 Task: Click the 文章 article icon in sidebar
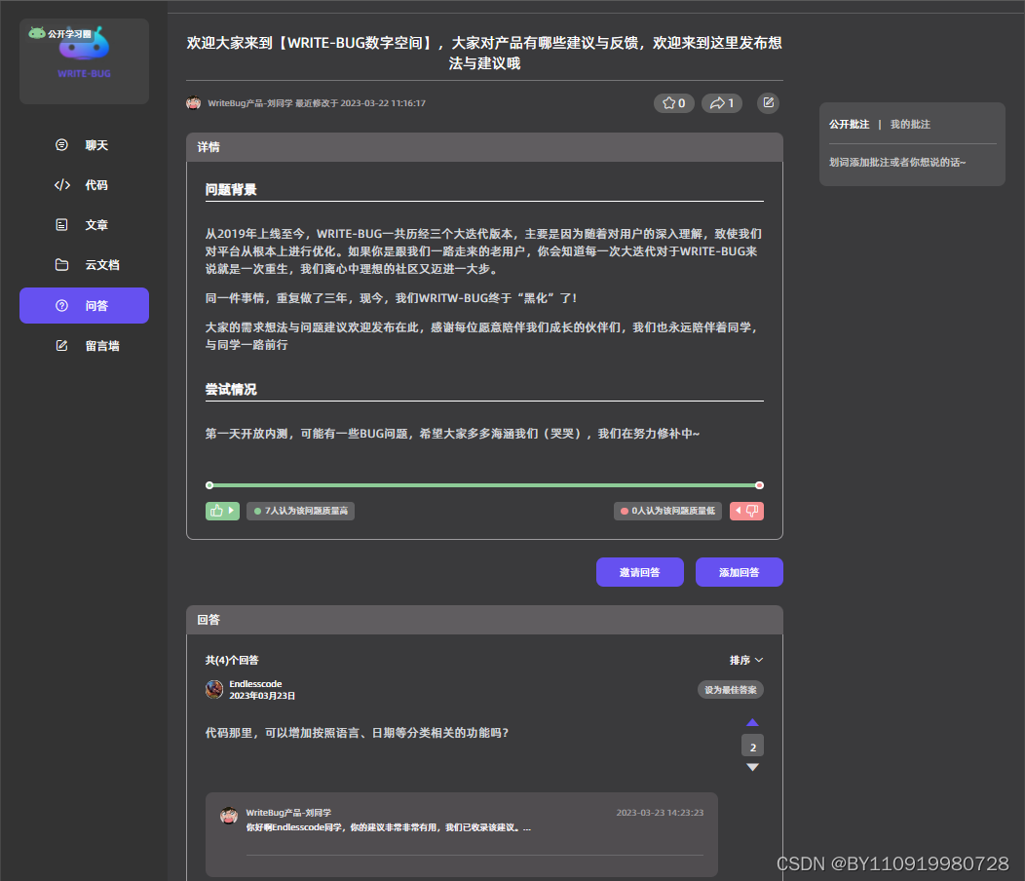61,225
